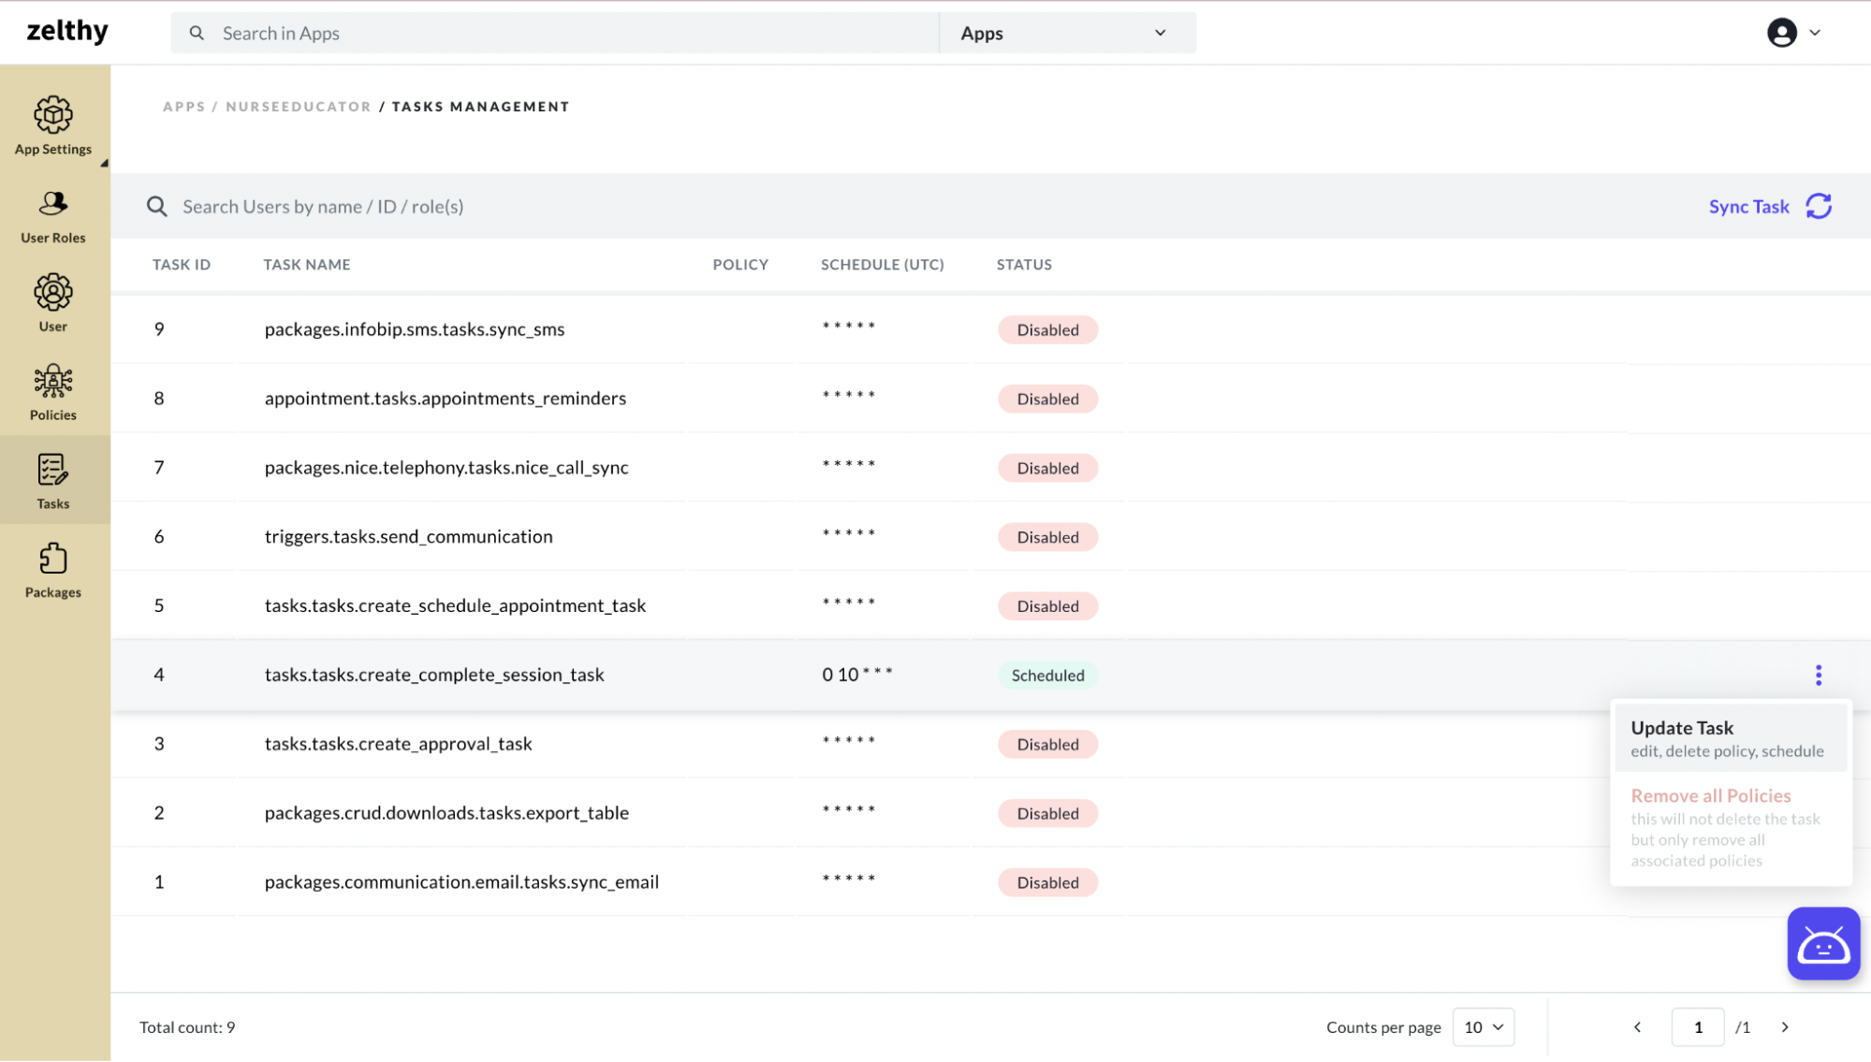
Task: Select packages.crud.downloads.tasks.export_table task
Action: (x=446, y=813)
